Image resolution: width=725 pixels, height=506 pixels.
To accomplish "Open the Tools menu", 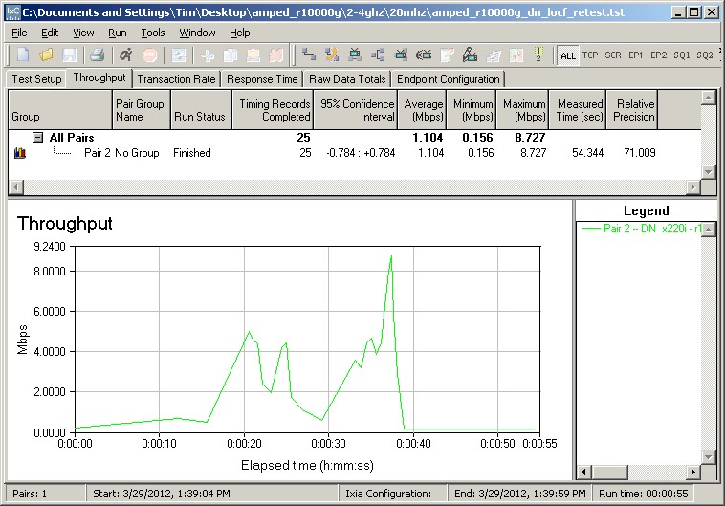I will click(153, 33).
